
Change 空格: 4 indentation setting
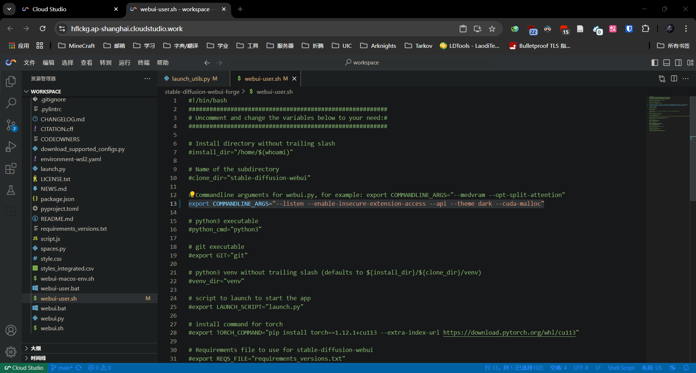[558, 368]
